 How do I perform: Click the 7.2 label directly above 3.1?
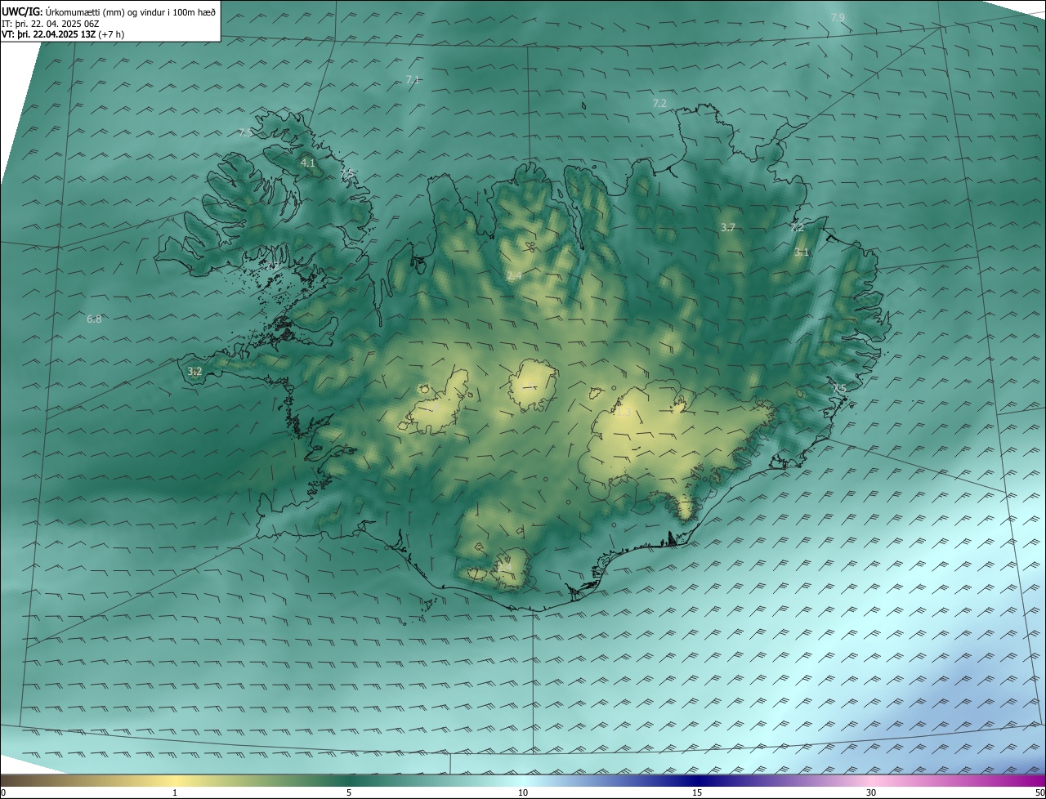[797, 228]
